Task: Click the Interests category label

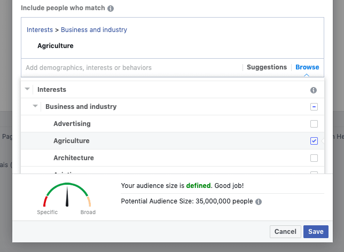Action: pos(52,90)
